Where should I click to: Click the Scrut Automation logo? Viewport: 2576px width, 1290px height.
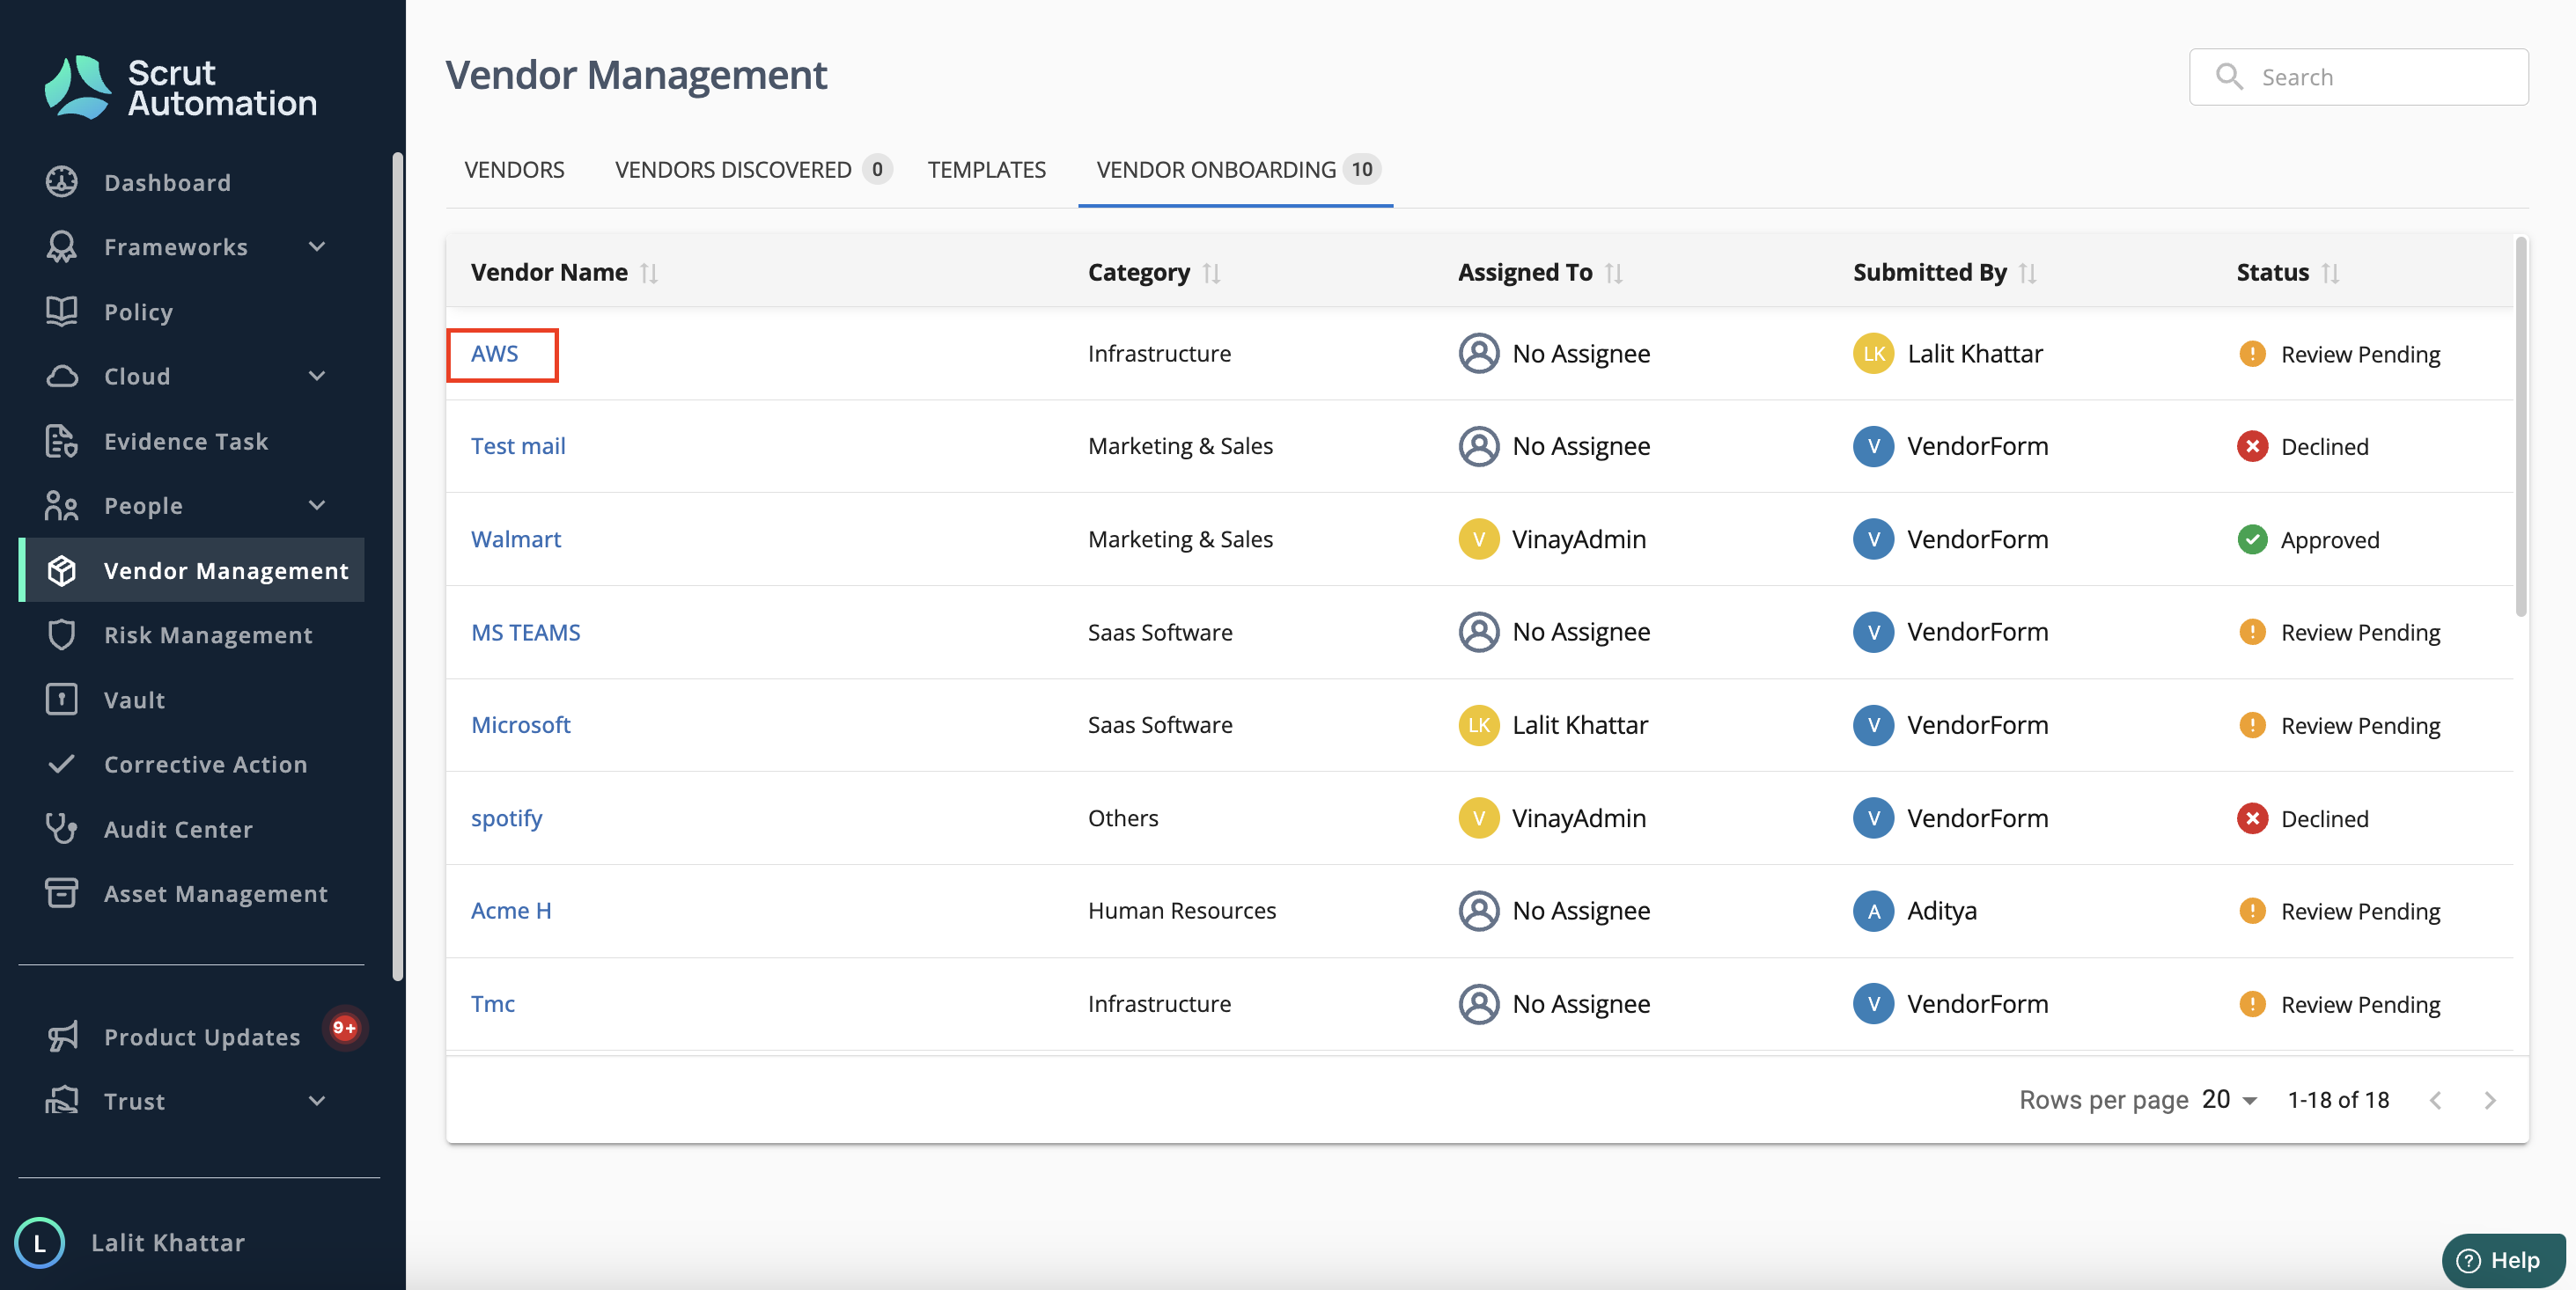pyautogui.click(x=181, y=88)
